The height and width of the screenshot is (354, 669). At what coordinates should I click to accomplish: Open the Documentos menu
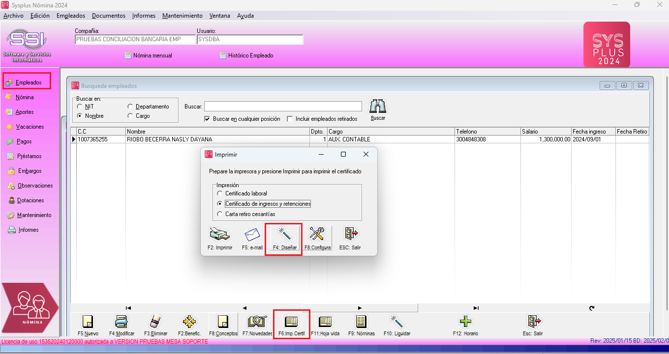click(x=109, y=16)
